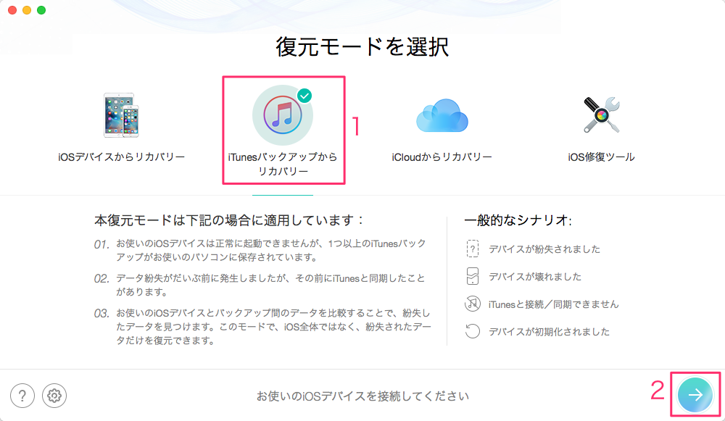This screenshot has width=725, height=421.
Task: Click the text デバイスが紛失されました
Action: pos(544,249)
